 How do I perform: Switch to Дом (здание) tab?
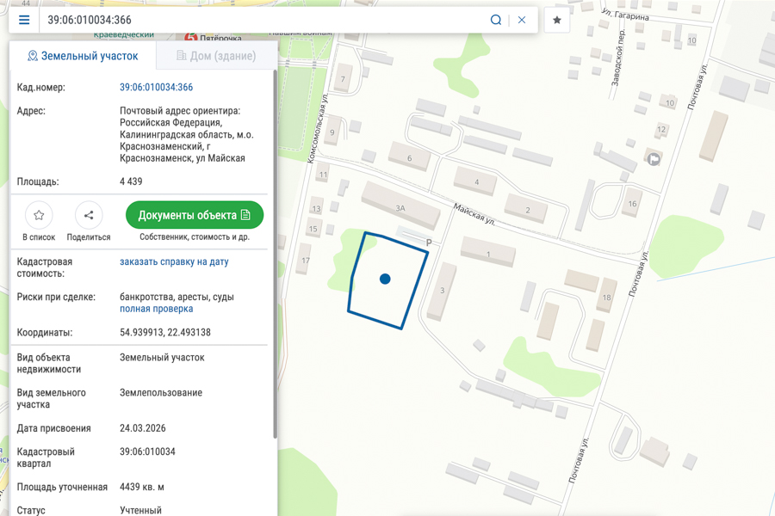pyautogui.click(x=216, y=56)
